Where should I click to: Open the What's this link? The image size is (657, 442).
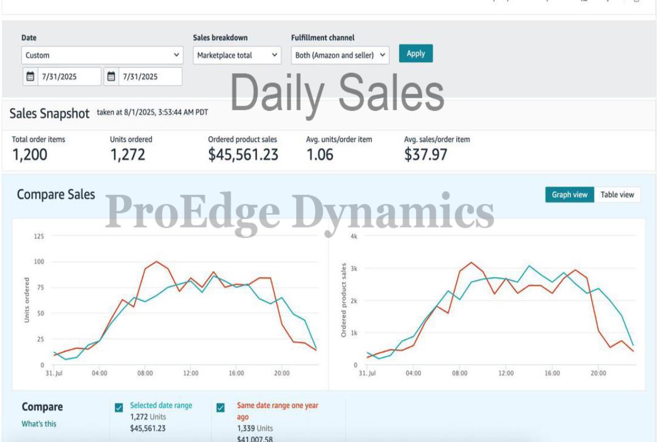tap(39, 423)
